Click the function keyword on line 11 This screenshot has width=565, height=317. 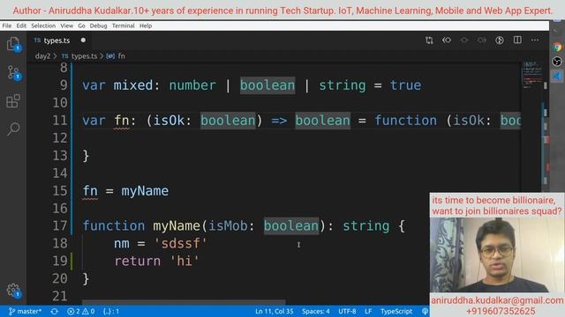tap(405, 121)
